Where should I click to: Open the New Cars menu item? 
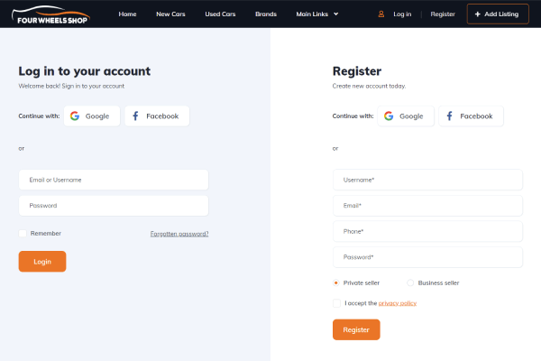(x=170, y=14)
